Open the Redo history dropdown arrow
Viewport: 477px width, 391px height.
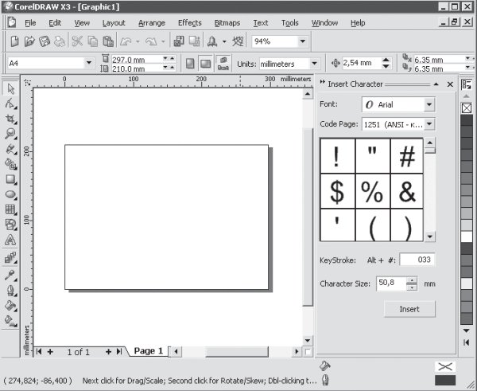click(x=163, y=41)
